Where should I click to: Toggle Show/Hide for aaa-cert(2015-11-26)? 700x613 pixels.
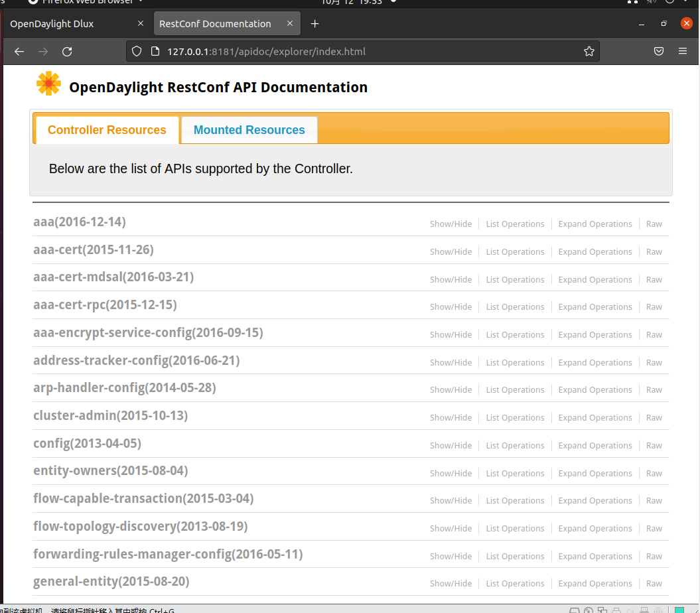click(x=451, y=252)
